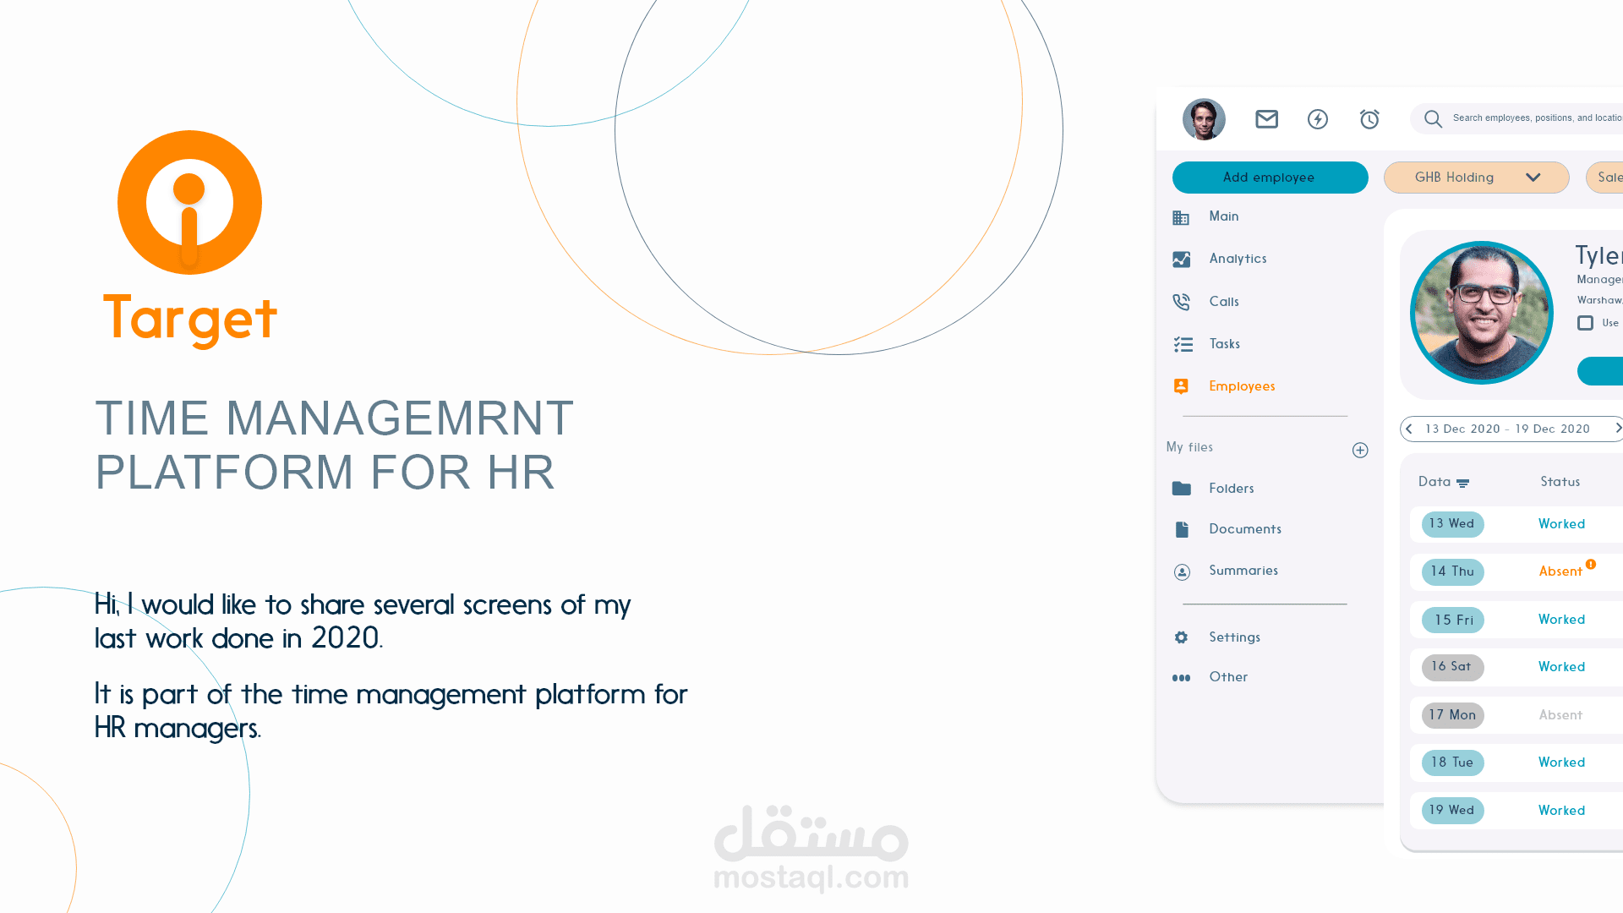The width and height of the screenshot is (1623, 913).
Task: Open the Other menu item
Action: tap(1228, 677)
